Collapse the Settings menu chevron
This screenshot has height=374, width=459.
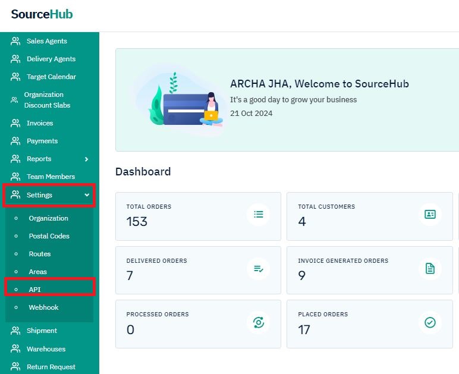click(x=87, y=195)
